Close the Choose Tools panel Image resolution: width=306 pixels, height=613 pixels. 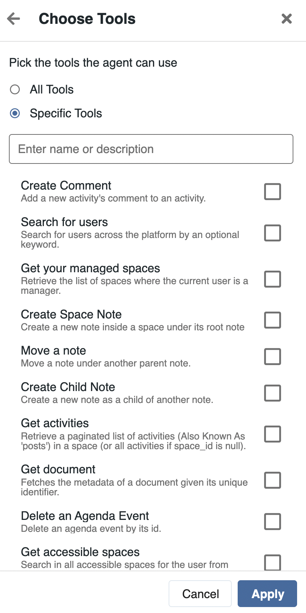[287, 19]
